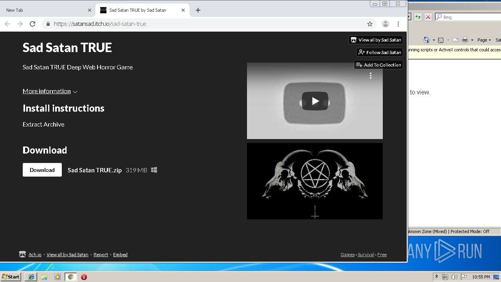Click the Home icon in Internet Explorer
Screen dimensions: 501x282
[x=427, y=40]
